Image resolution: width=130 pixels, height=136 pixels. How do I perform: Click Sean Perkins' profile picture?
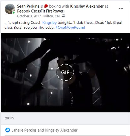coord(10,9)
